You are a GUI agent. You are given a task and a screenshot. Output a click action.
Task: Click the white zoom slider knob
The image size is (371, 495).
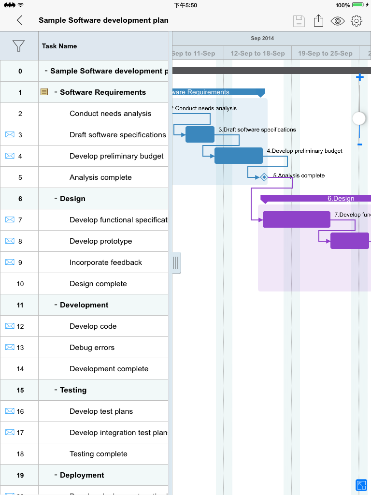pyautogui.click(x=359, y=119)
